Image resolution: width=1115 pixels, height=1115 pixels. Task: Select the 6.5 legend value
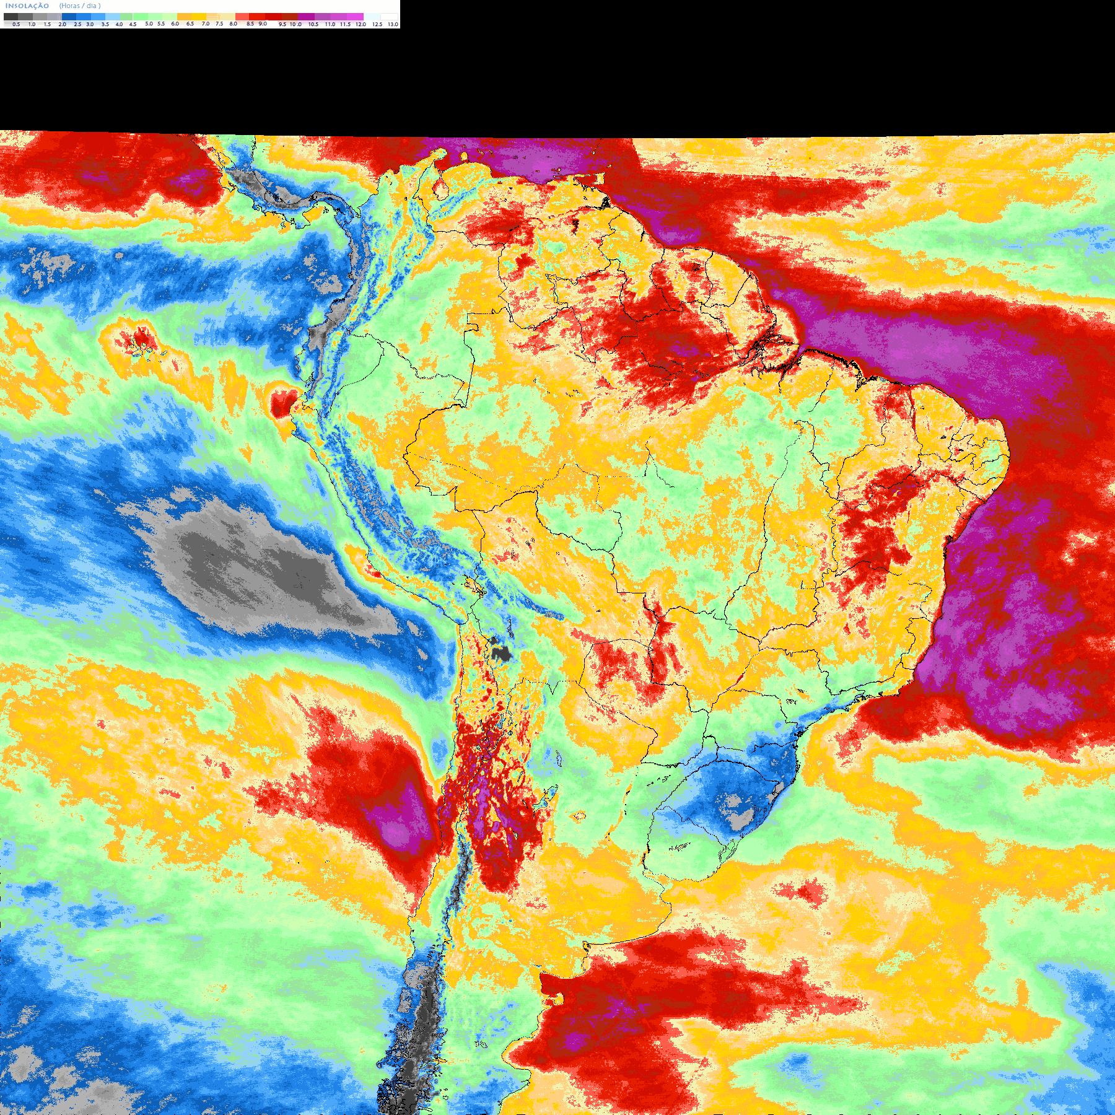[190, 24]
